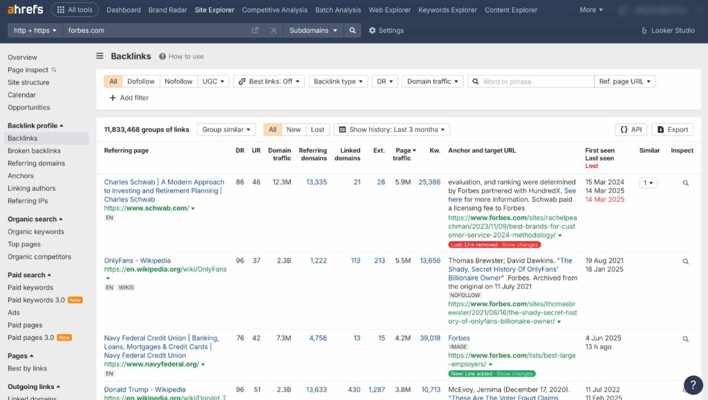Click Page inspect search icon in sidebar
This screenshot has height=400, width=708.
pos(54,70)
